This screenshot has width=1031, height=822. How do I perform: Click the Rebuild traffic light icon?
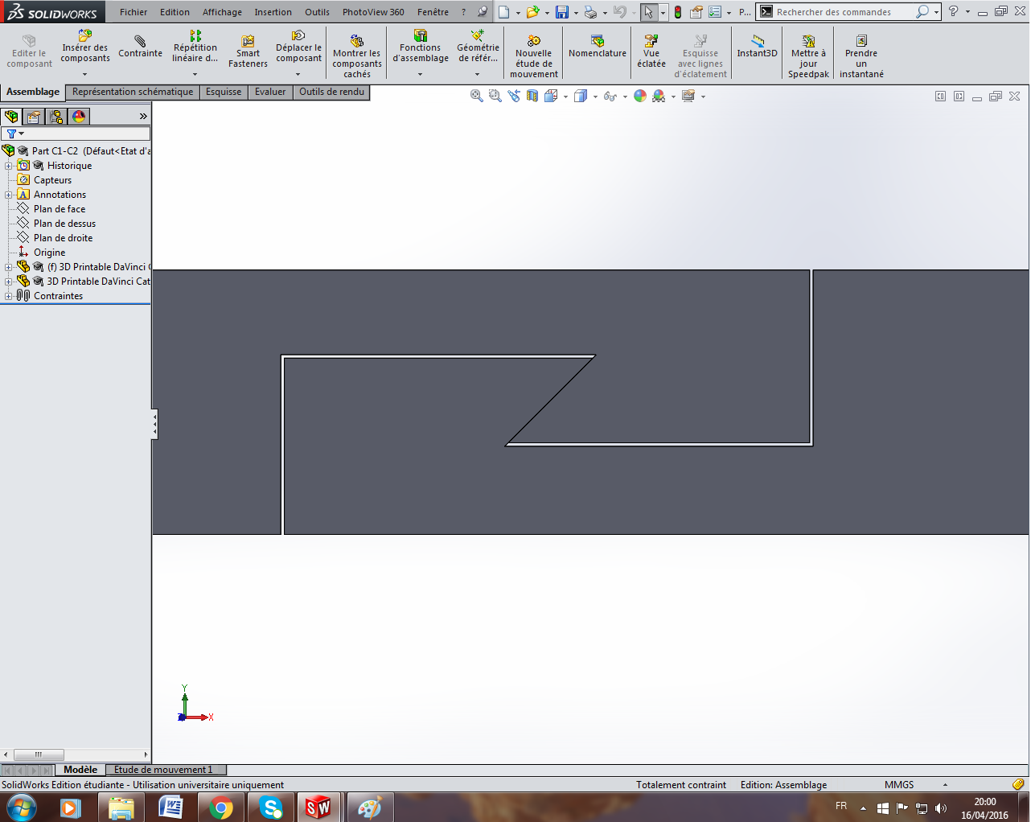click(678, 12)
